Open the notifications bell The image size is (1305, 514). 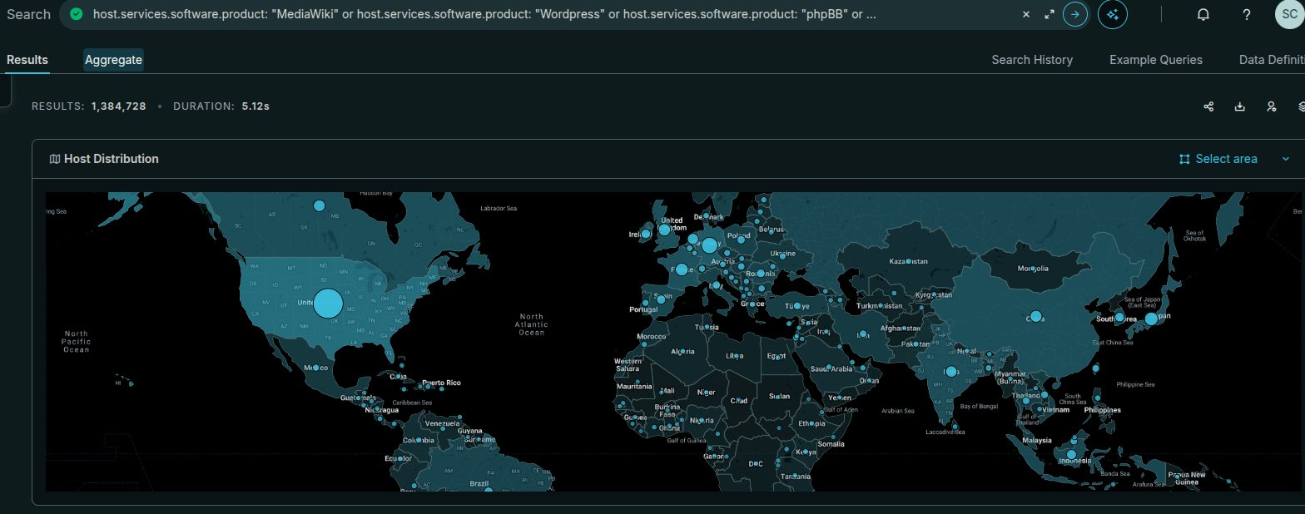pos(1203,15)
